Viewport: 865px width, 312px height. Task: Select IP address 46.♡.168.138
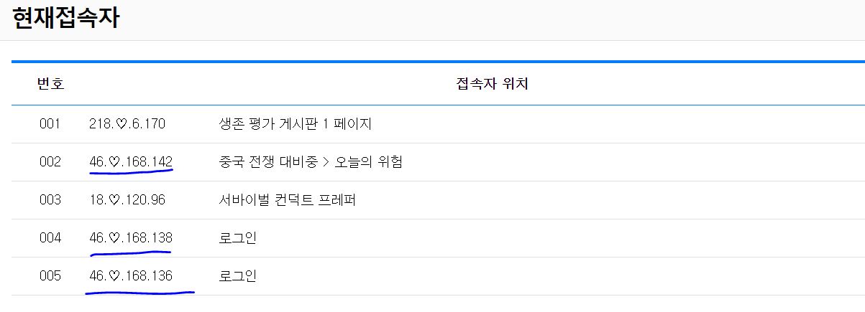(131, 238)
